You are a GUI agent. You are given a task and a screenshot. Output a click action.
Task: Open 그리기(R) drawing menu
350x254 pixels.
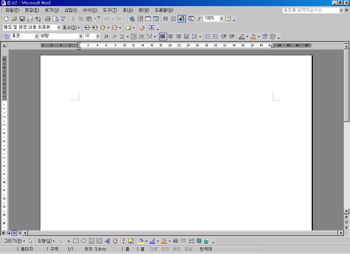14,241
